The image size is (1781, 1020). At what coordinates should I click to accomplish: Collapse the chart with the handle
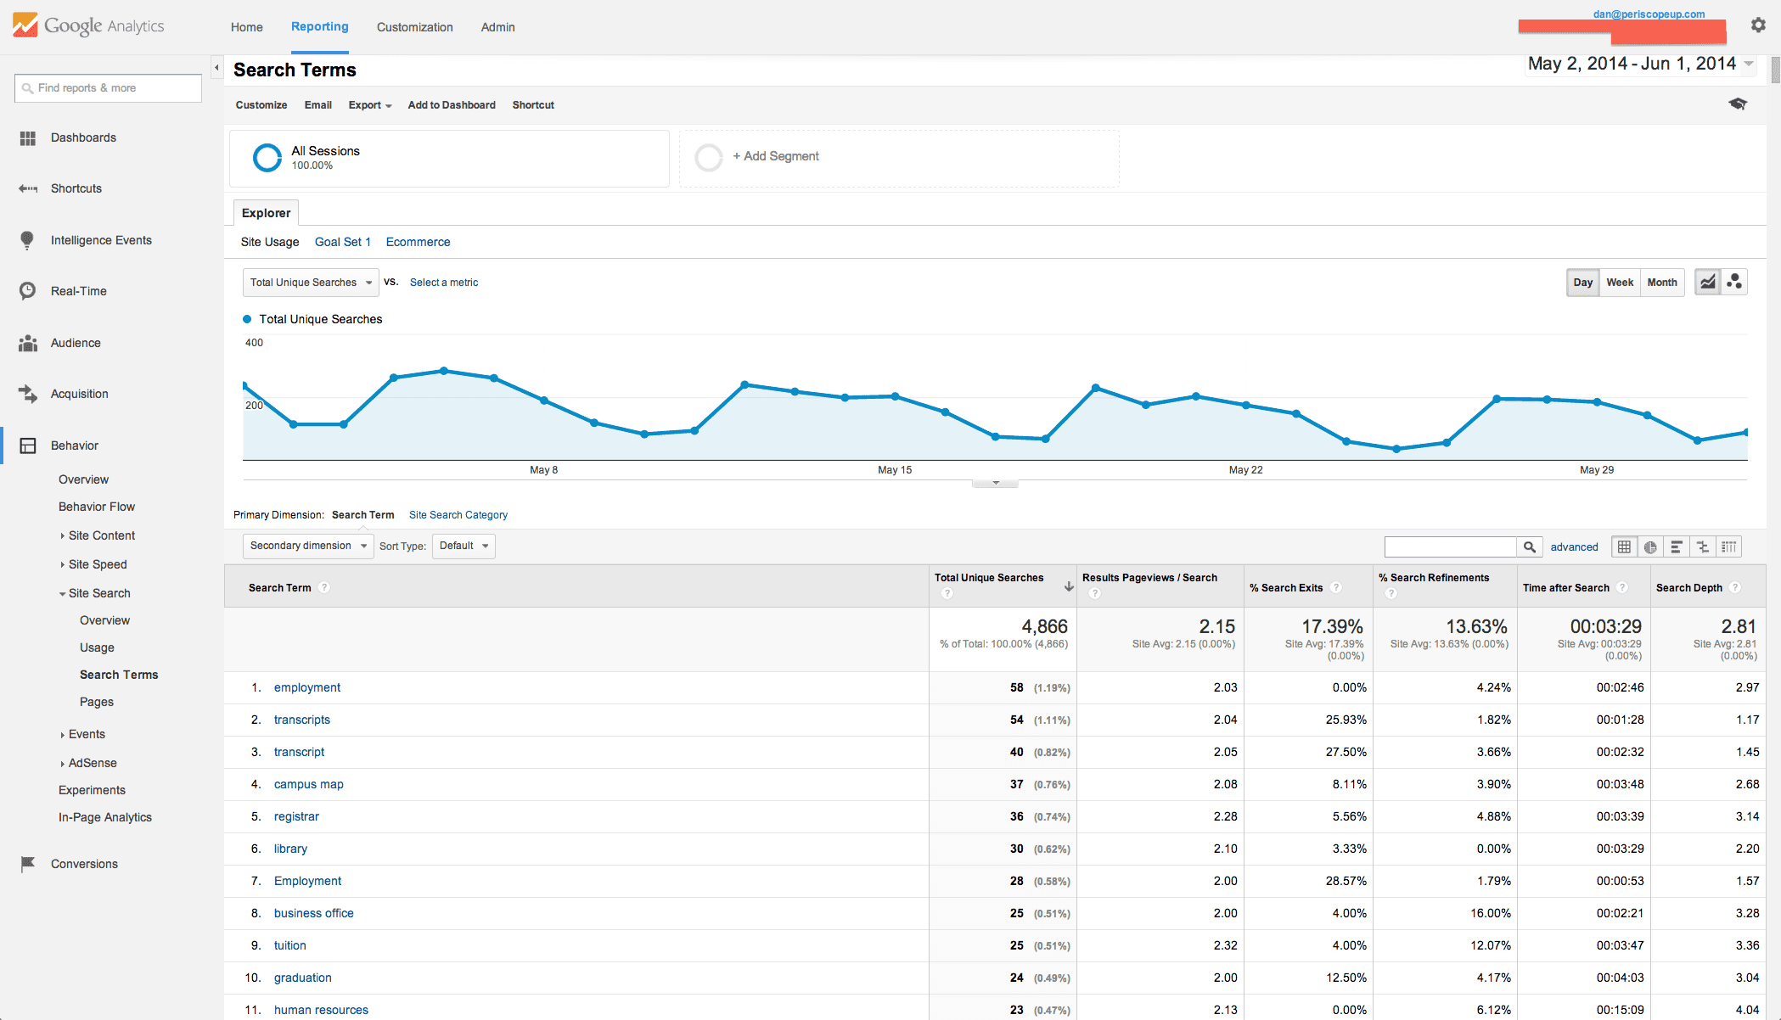tap(995, 483)
